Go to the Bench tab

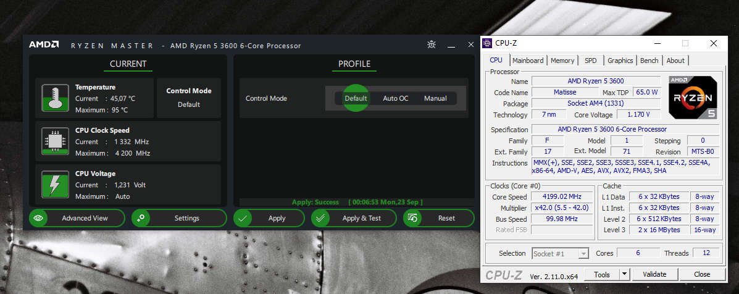click(649, 61)
